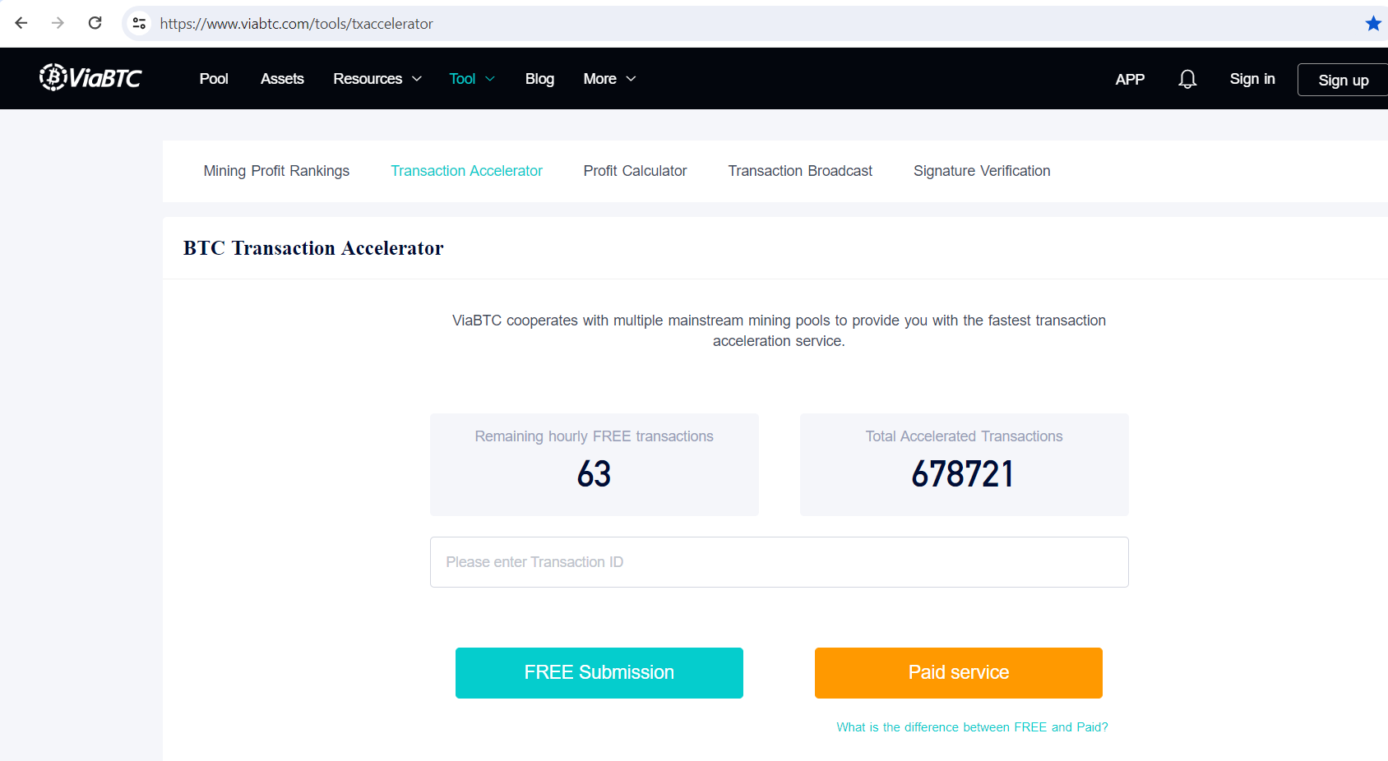Viewport: 1388px width, 761px height.
Task: Open the Signature Verification tab
Action: (x=982, y=171)
